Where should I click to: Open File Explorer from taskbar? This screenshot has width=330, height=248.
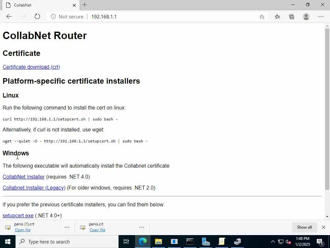coord(158,242)
